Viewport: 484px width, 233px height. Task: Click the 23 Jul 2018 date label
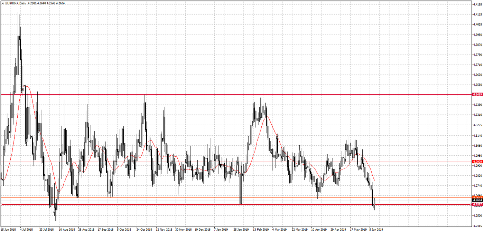pyautogui.click(x=47, y=229)
